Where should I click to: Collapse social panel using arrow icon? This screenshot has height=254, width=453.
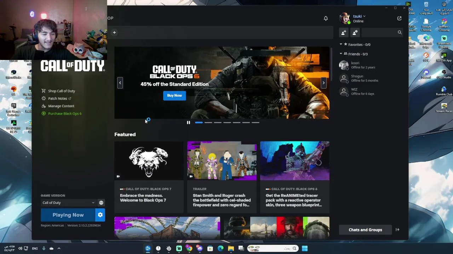397,230
